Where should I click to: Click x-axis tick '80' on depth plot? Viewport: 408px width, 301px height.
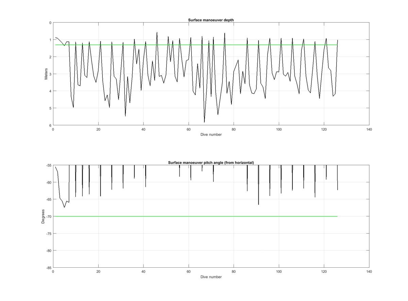(x=234, y=129)
